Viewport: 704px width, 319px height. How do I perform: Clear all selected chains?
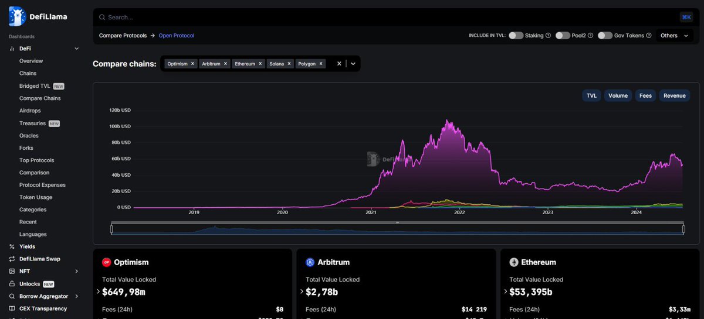339,64
